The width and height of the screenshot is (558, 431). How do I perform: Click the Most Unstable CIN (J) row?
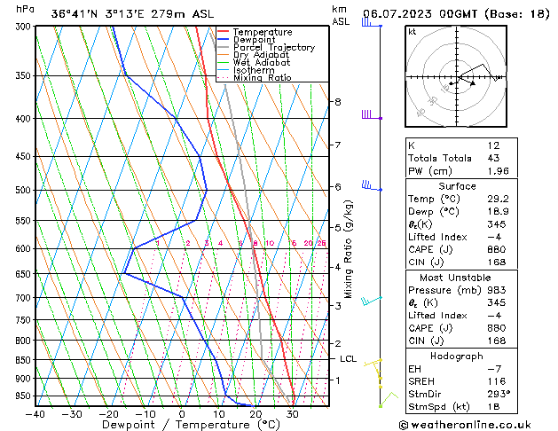pos(461,341)
